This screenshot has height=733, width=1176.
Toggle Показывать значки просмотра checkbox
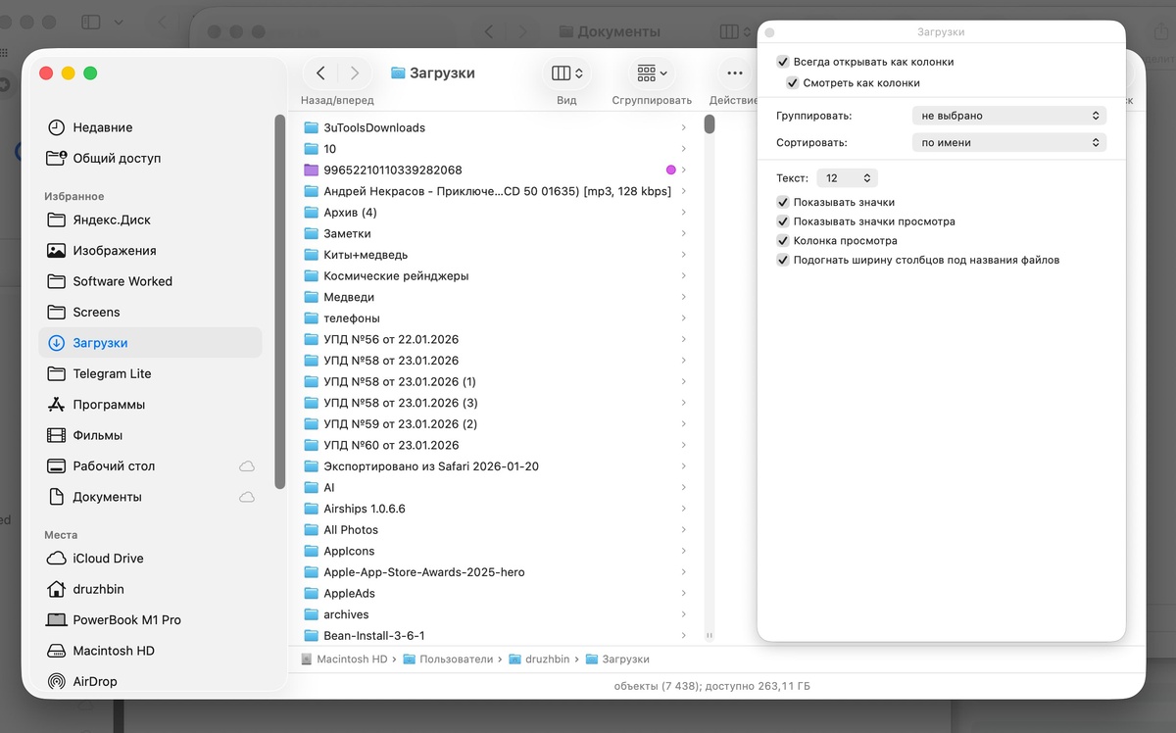click(x=783, y=221)
